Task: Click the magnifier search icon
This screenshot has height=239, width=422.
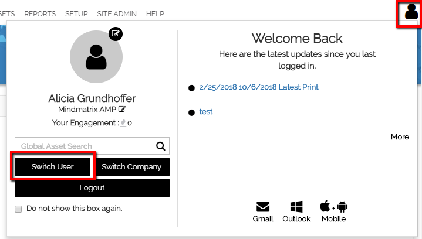Action: click(161, 146)
